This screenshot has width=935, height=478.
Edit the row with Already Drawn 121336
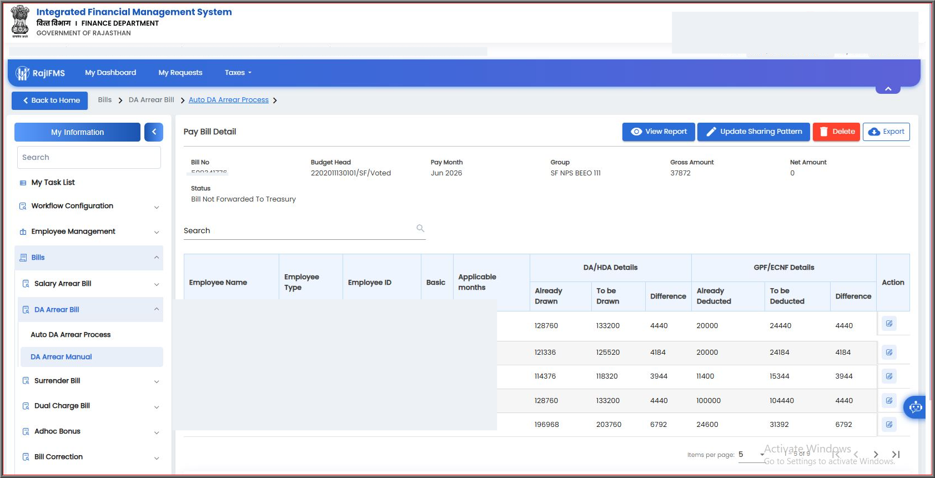coord(889,353)
